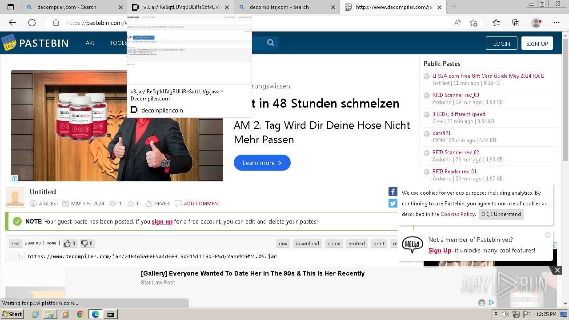Screen dimensions: 569x320
Task: Open RFID Scanner rev_03 paste
Action: [456, 95]
